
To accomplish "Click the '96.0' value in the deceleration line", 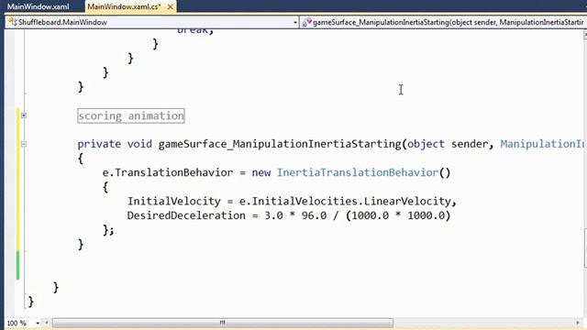I will click(314, 215).
